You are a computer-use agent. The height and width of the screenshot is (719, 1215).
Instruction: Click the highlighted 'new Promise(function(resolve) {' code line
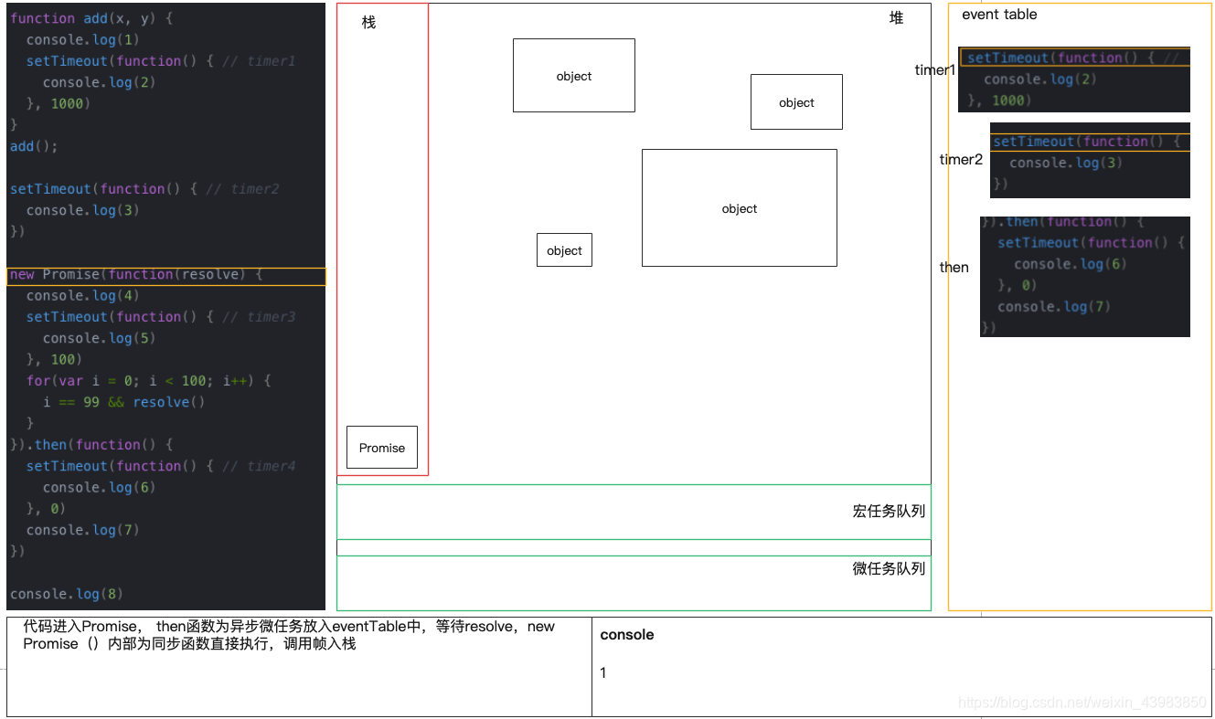(x=165, y=276)
